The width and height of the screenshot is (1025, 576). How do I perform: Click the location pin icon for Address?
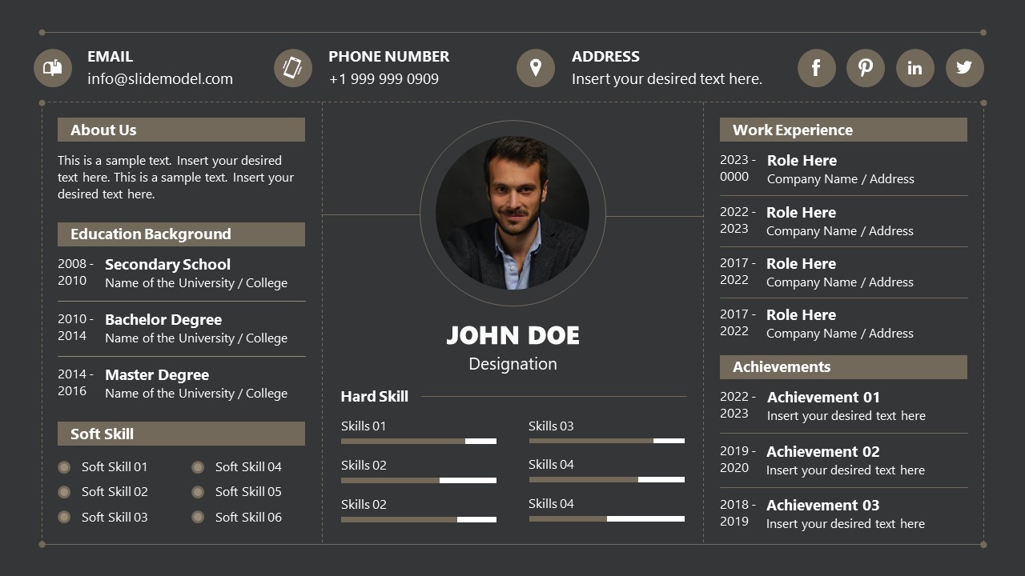pos(536,68)
